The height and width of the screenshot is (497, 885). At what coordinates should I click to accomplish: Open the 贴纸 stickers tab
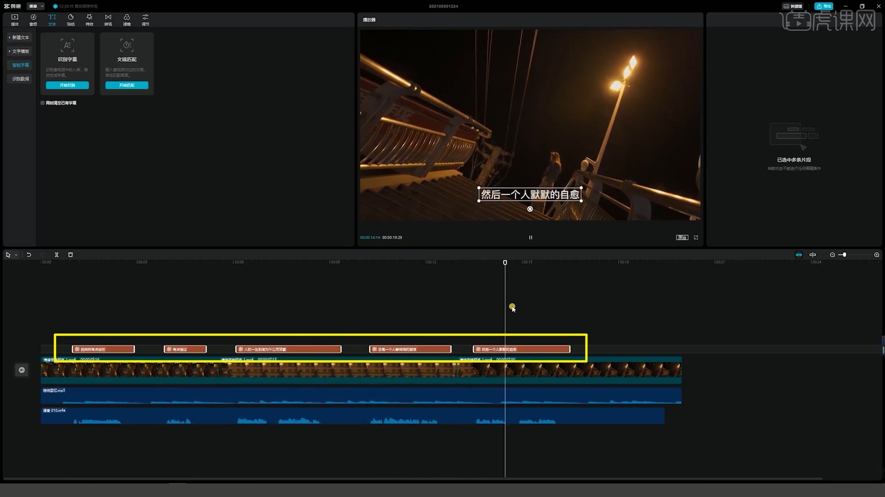[x=71, y=20]
